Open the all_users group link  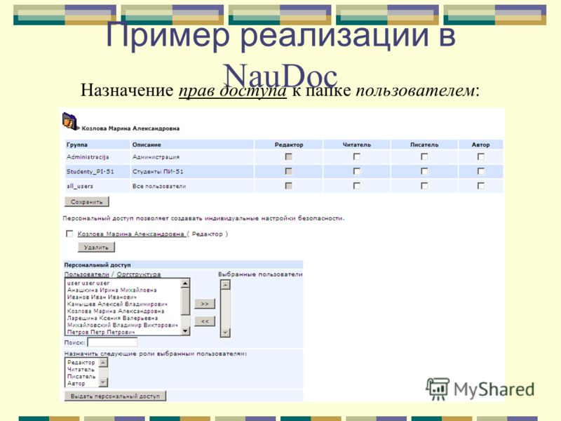[80, 186]
